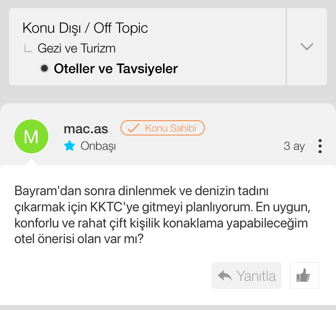Click the reply arrow icon in Yanıtla
Viewport: 336px width, 310px height.
click(225, 275)
